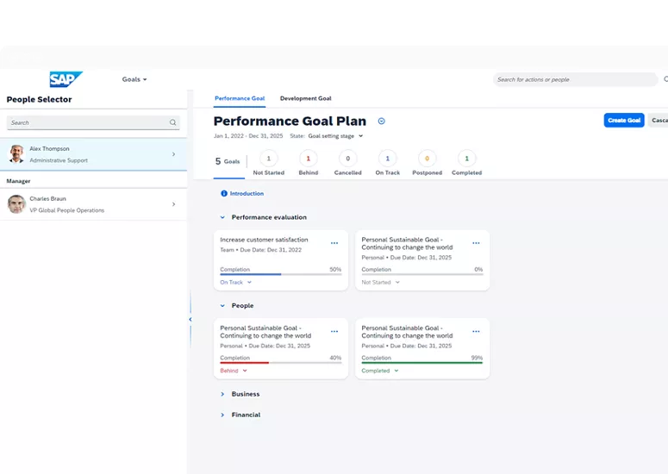668x474 pixels.
Task: Click the Introduction info icon
Action: coord(224,194)
